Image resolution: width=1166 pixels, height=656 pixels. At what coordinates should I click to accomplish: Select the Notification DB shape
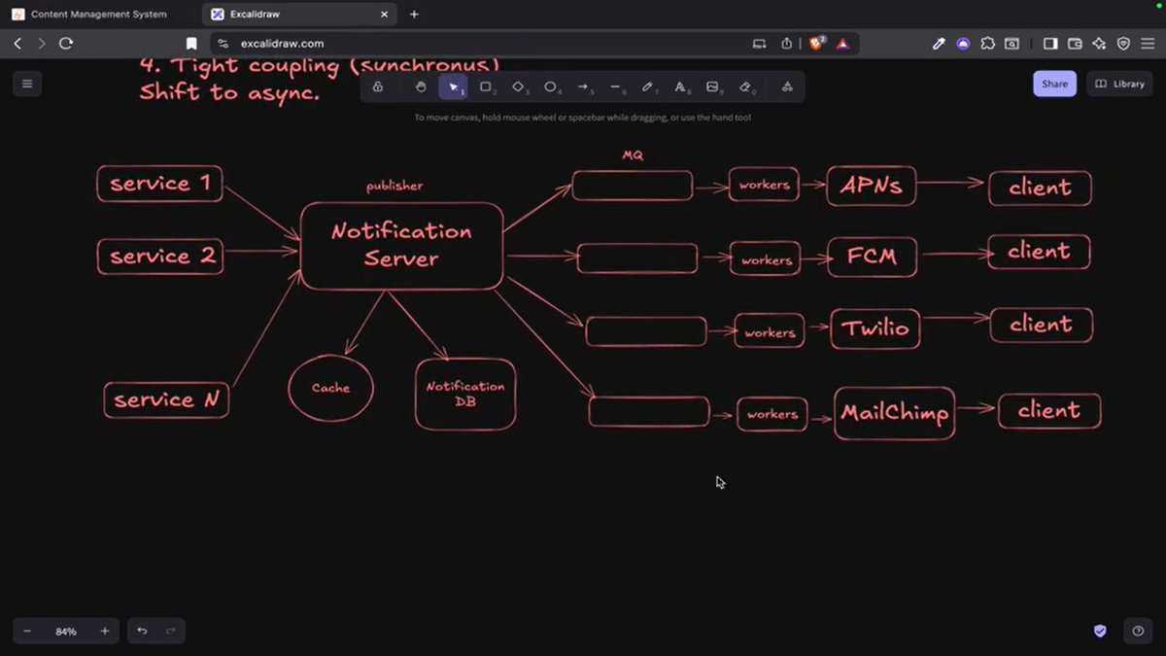tap(465, 394)
